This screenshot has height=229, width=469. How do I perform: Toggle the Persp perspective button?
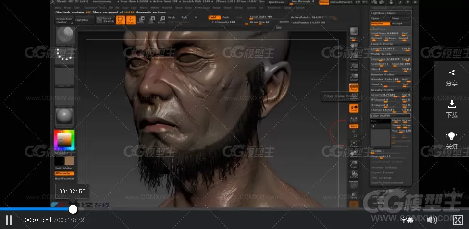[x=354, y=88]
